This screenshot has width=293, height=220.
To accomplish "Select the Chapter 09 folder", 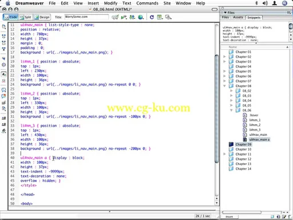I will coord(243,144).
